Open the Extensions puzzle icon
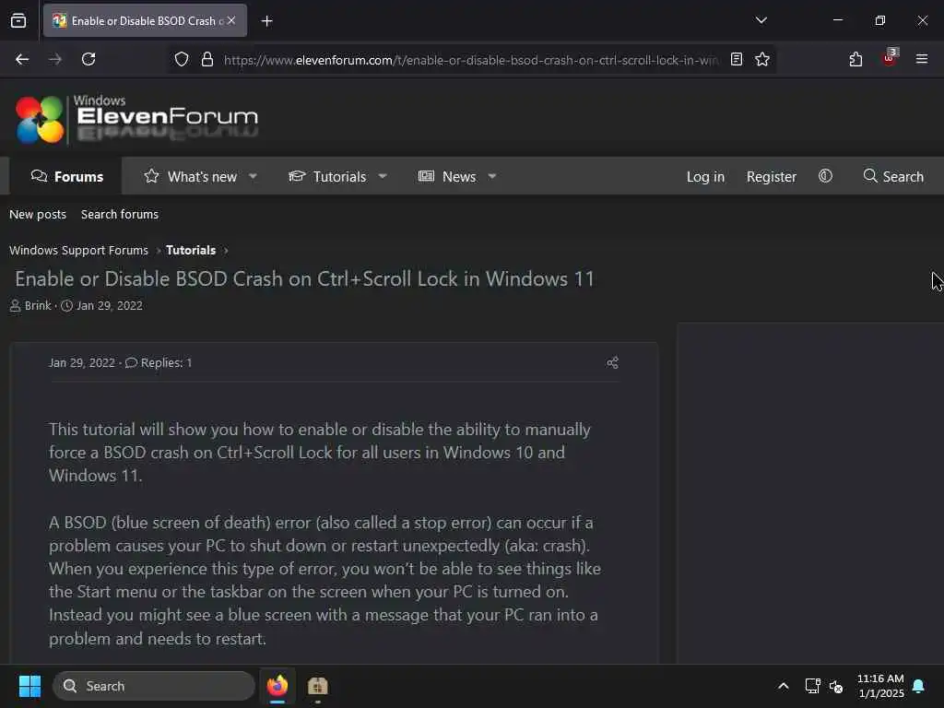944x708 pixels. 855,59
